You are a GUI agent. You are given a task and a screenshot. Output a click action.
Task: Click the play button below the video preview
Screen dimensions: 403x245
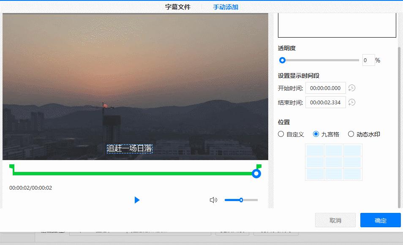point(137,200)
